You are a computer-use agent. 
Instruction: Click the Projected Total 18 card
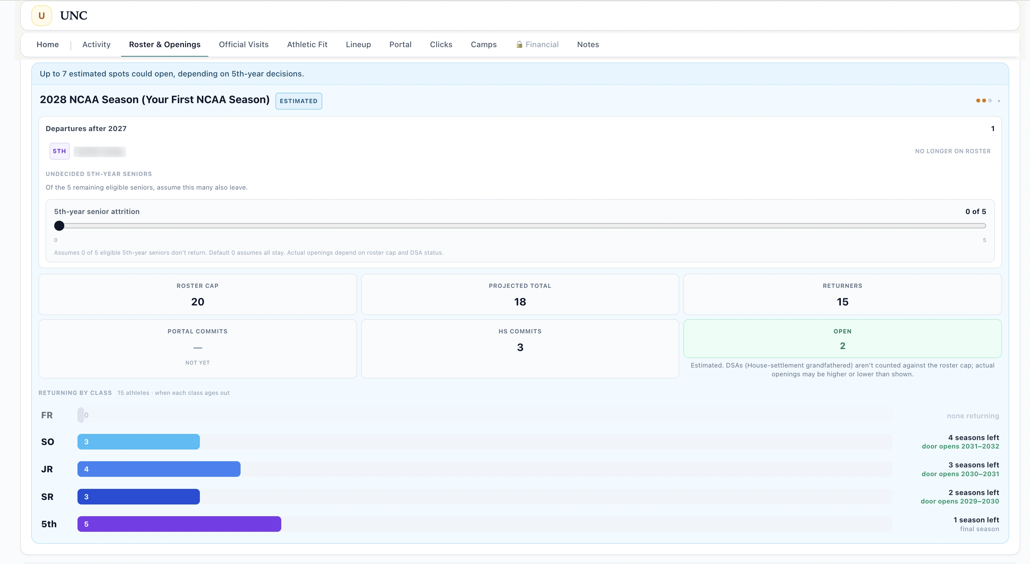[x=520, y=294]
